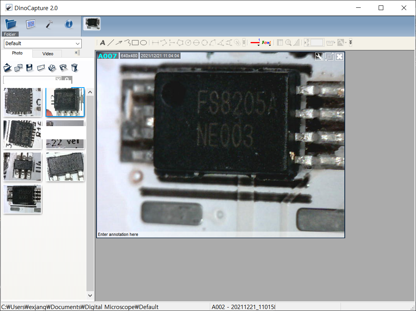Select the Polyline measurement tool

pos(164,43)
